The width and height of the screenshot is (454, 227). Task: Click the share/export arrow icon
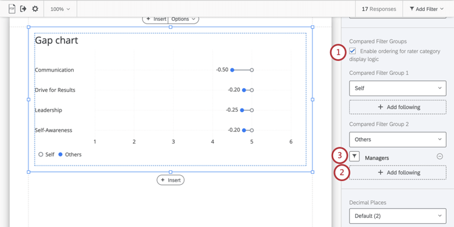(23, 9)
